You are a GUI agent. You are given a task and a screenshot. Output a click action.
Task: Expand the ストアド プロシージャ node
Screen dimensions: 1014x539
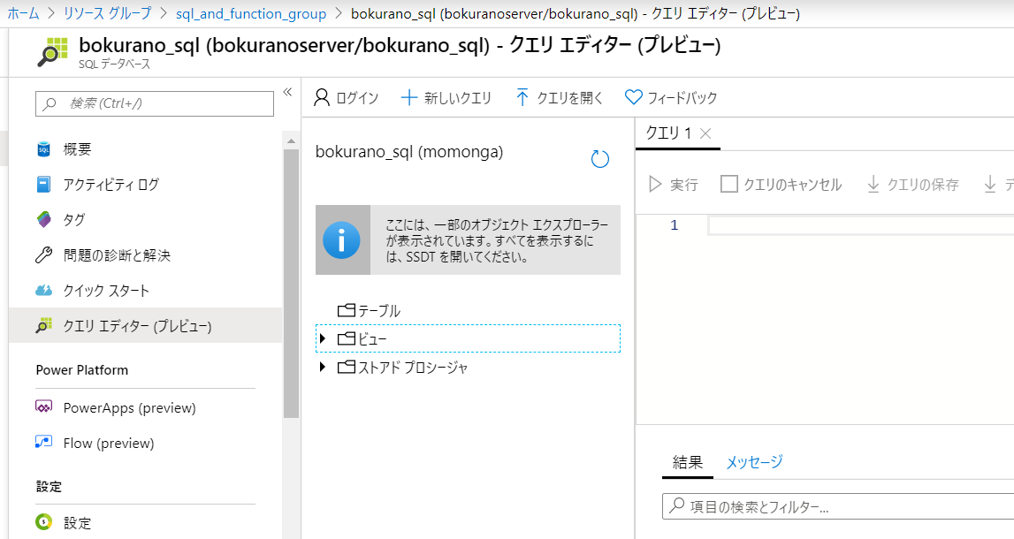(x=322, y=368)
